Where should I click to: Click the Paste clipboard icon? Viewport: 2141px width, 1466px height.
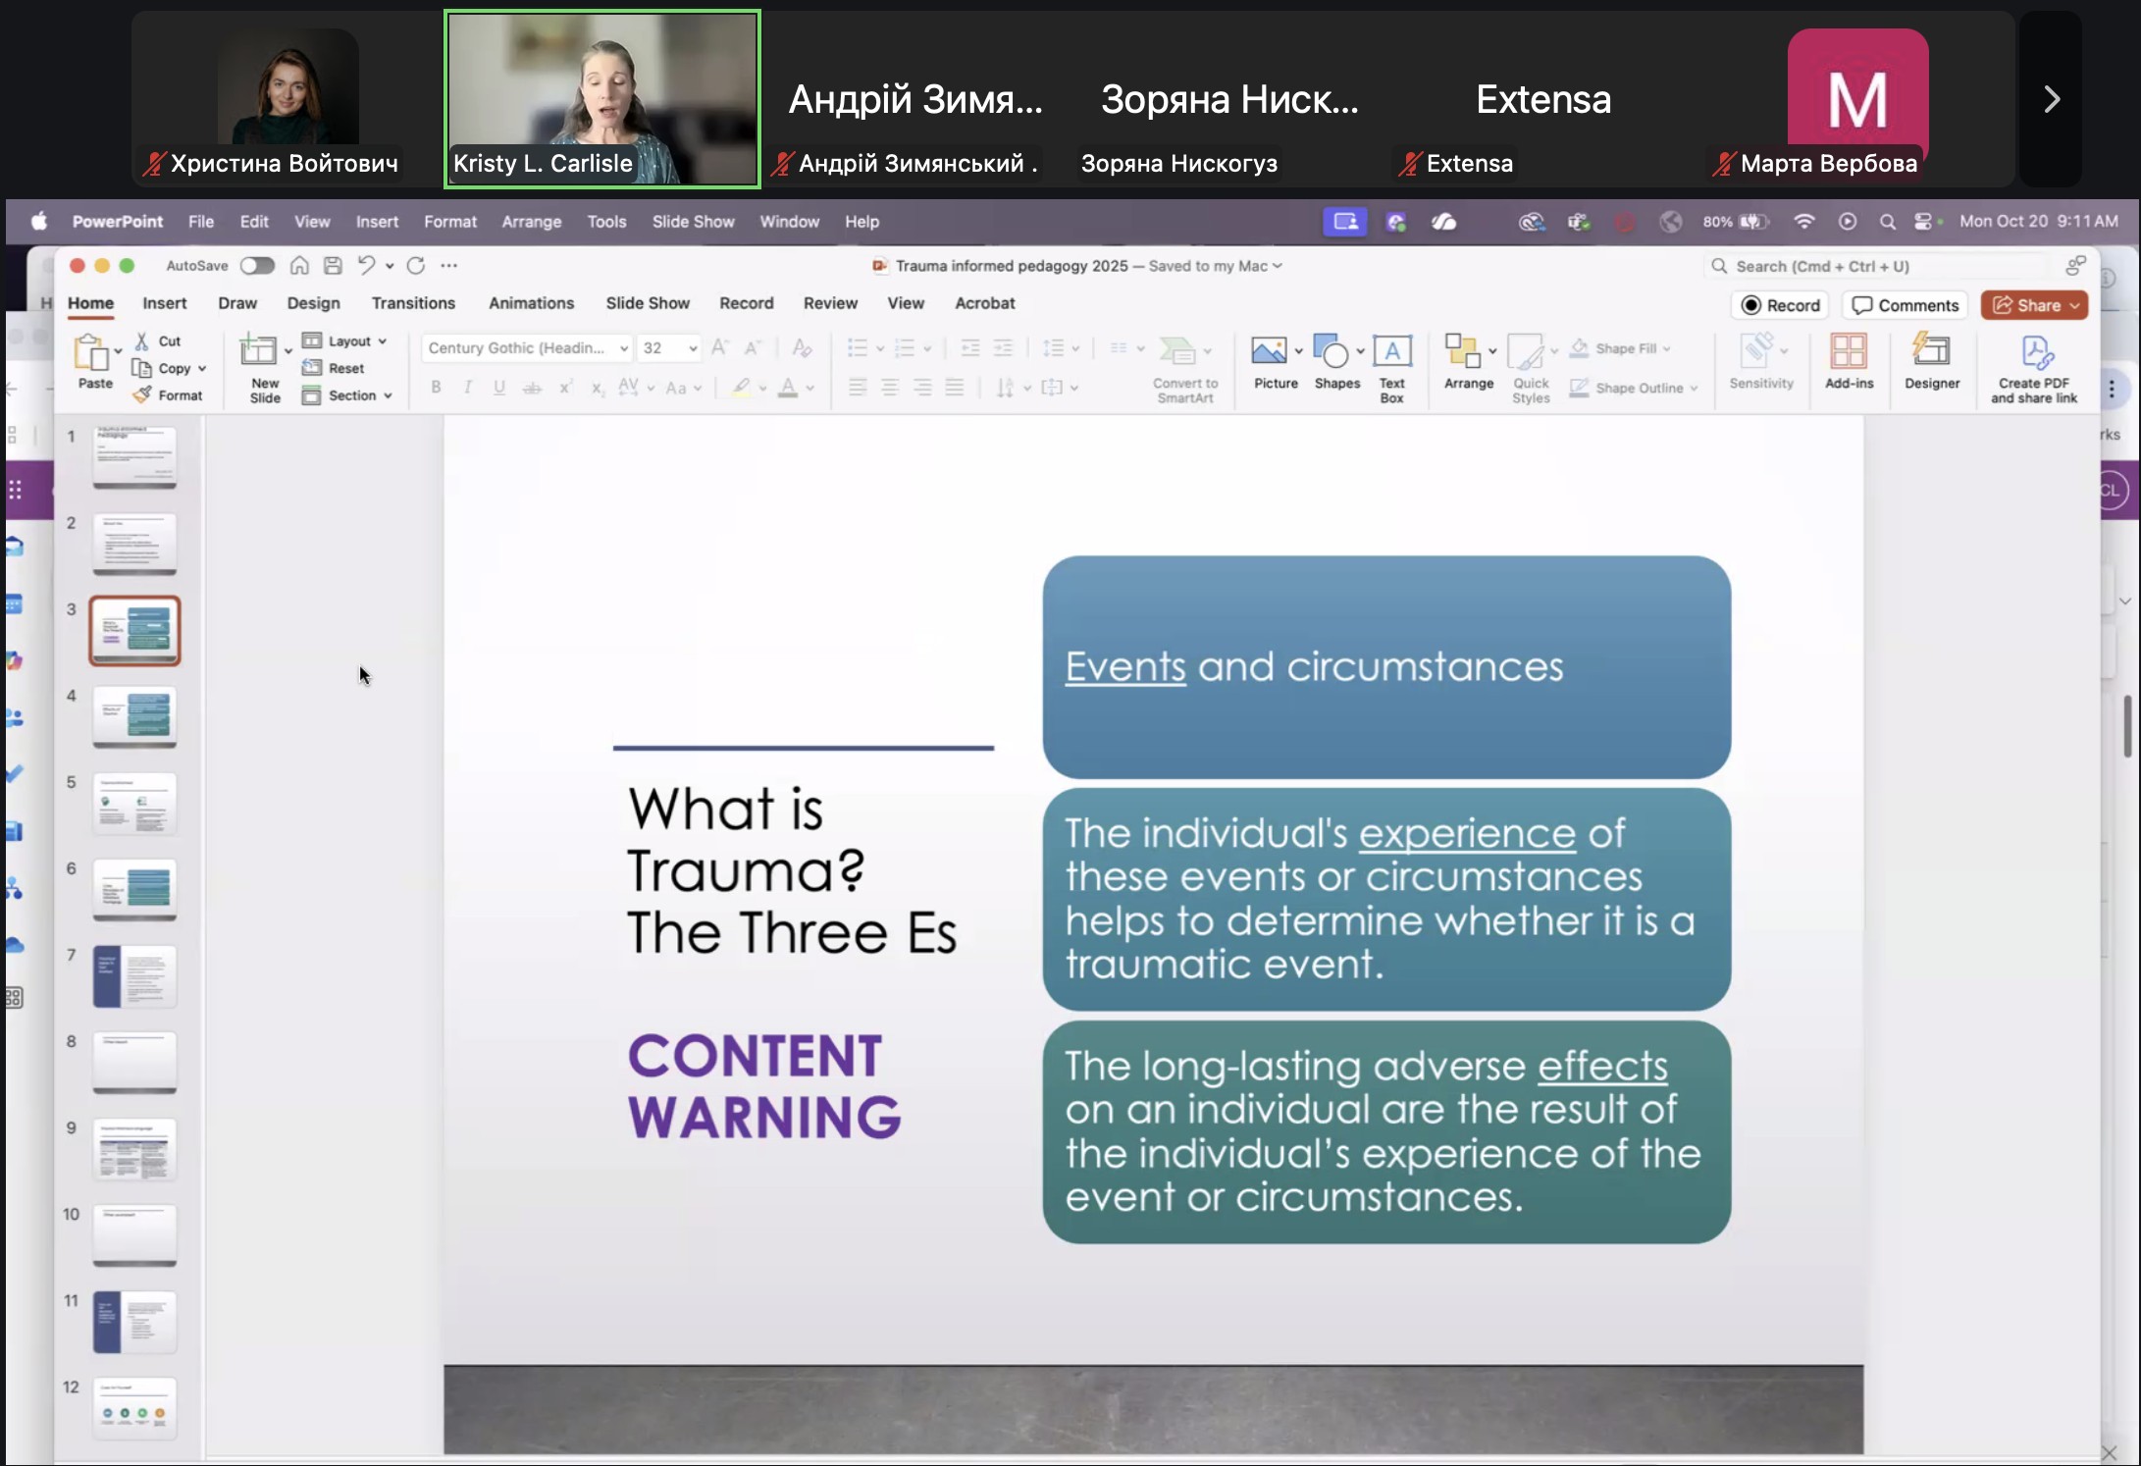pos(93,353)
